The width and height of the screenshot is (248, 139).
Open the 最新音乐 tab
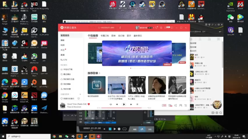coord(138,36)
